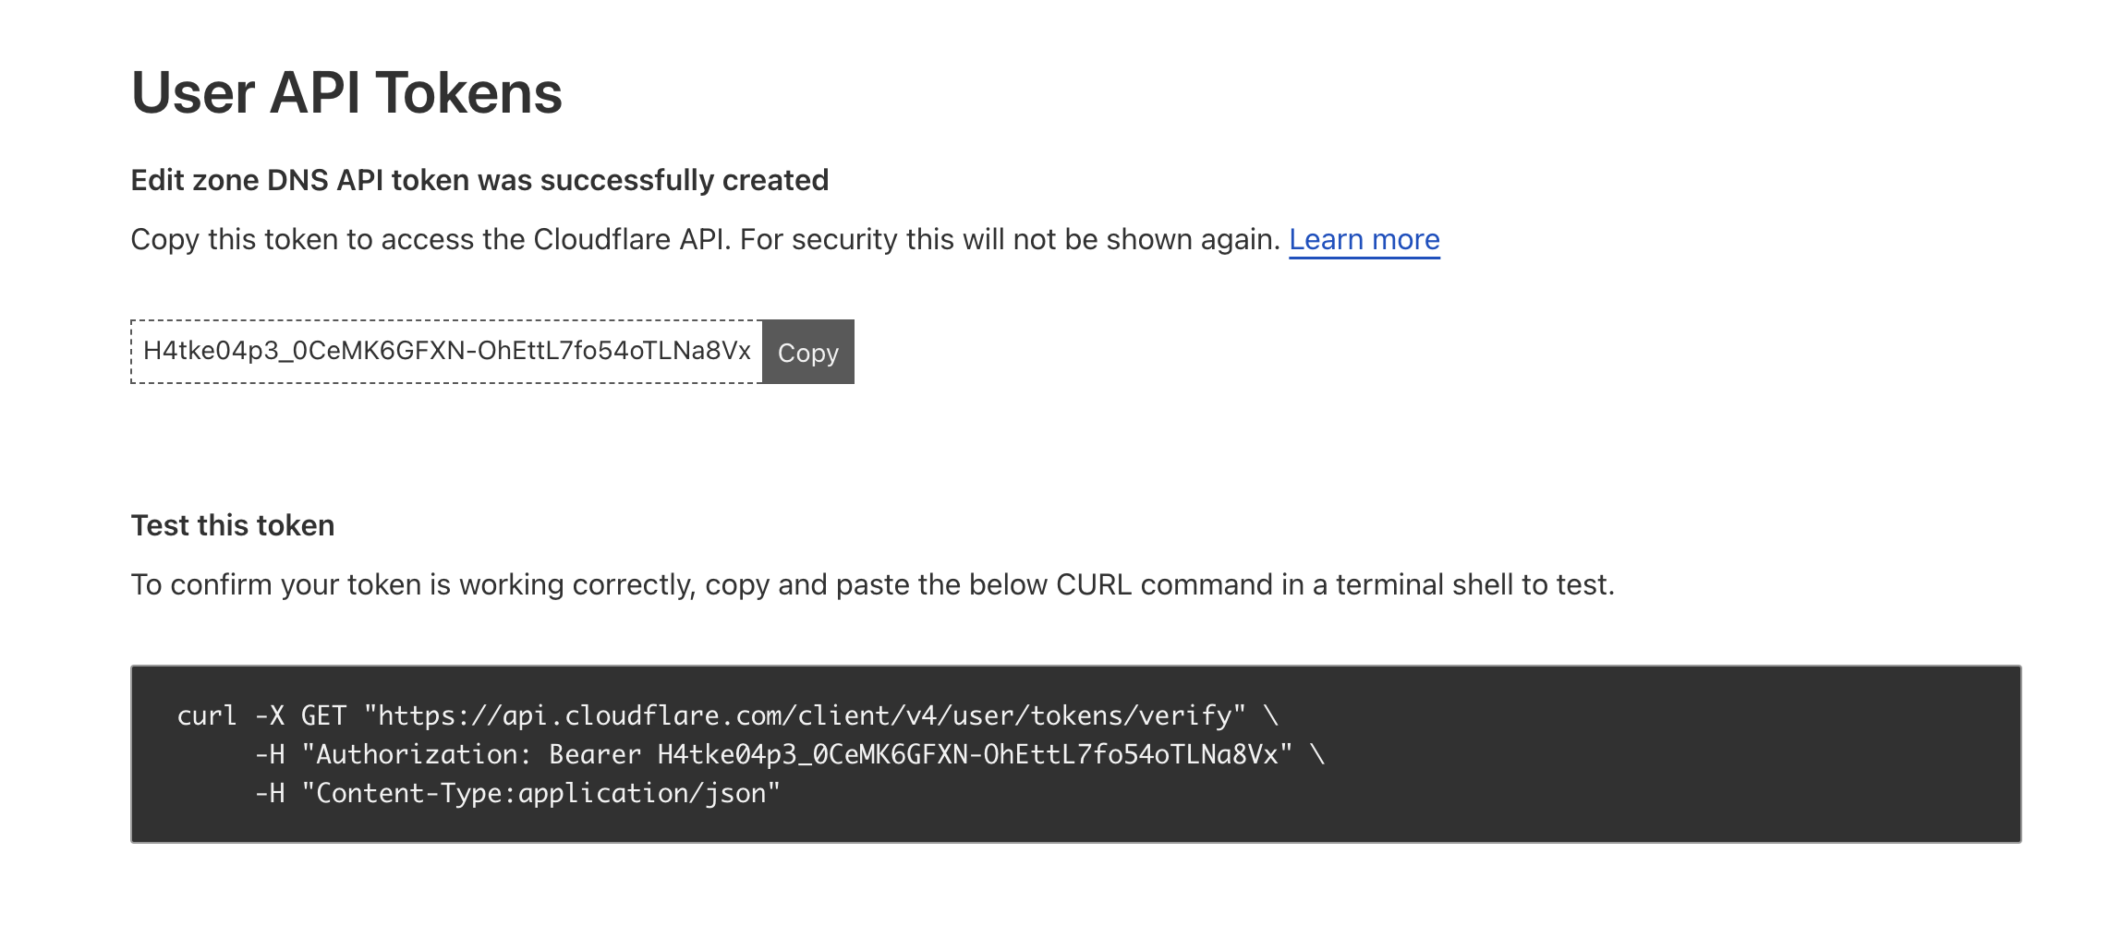Click the Test this token heading
The height and width of the screenshot is (925, 2110).
[x=233, y=525]
